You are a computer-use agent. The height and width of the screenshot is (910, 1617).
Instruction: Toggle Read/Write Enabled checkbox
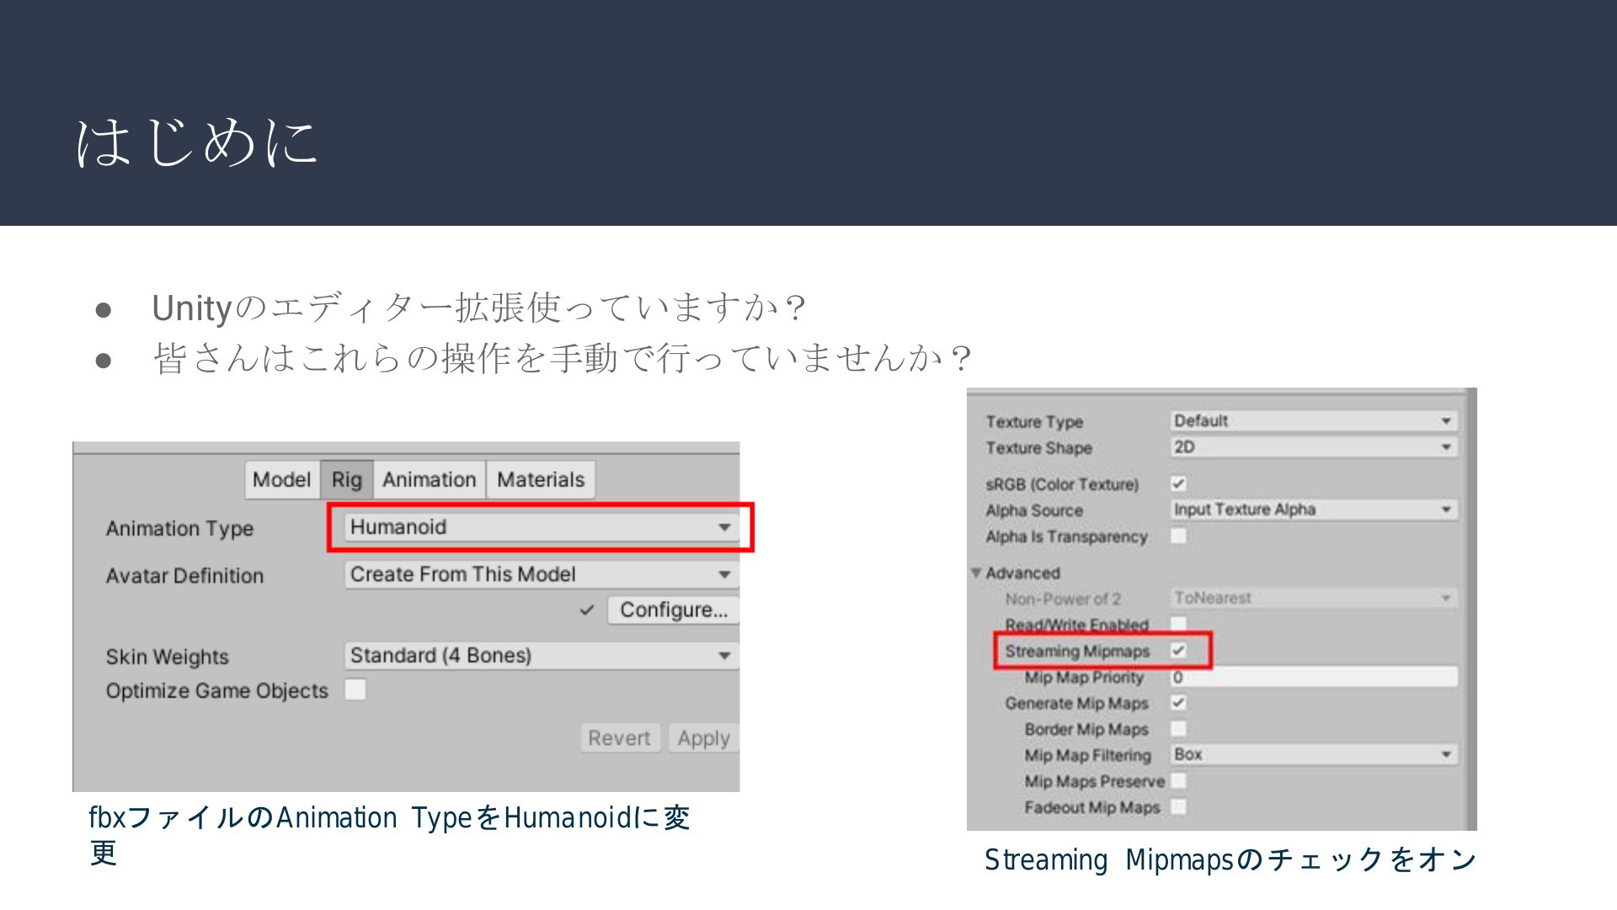(1178, 624)
